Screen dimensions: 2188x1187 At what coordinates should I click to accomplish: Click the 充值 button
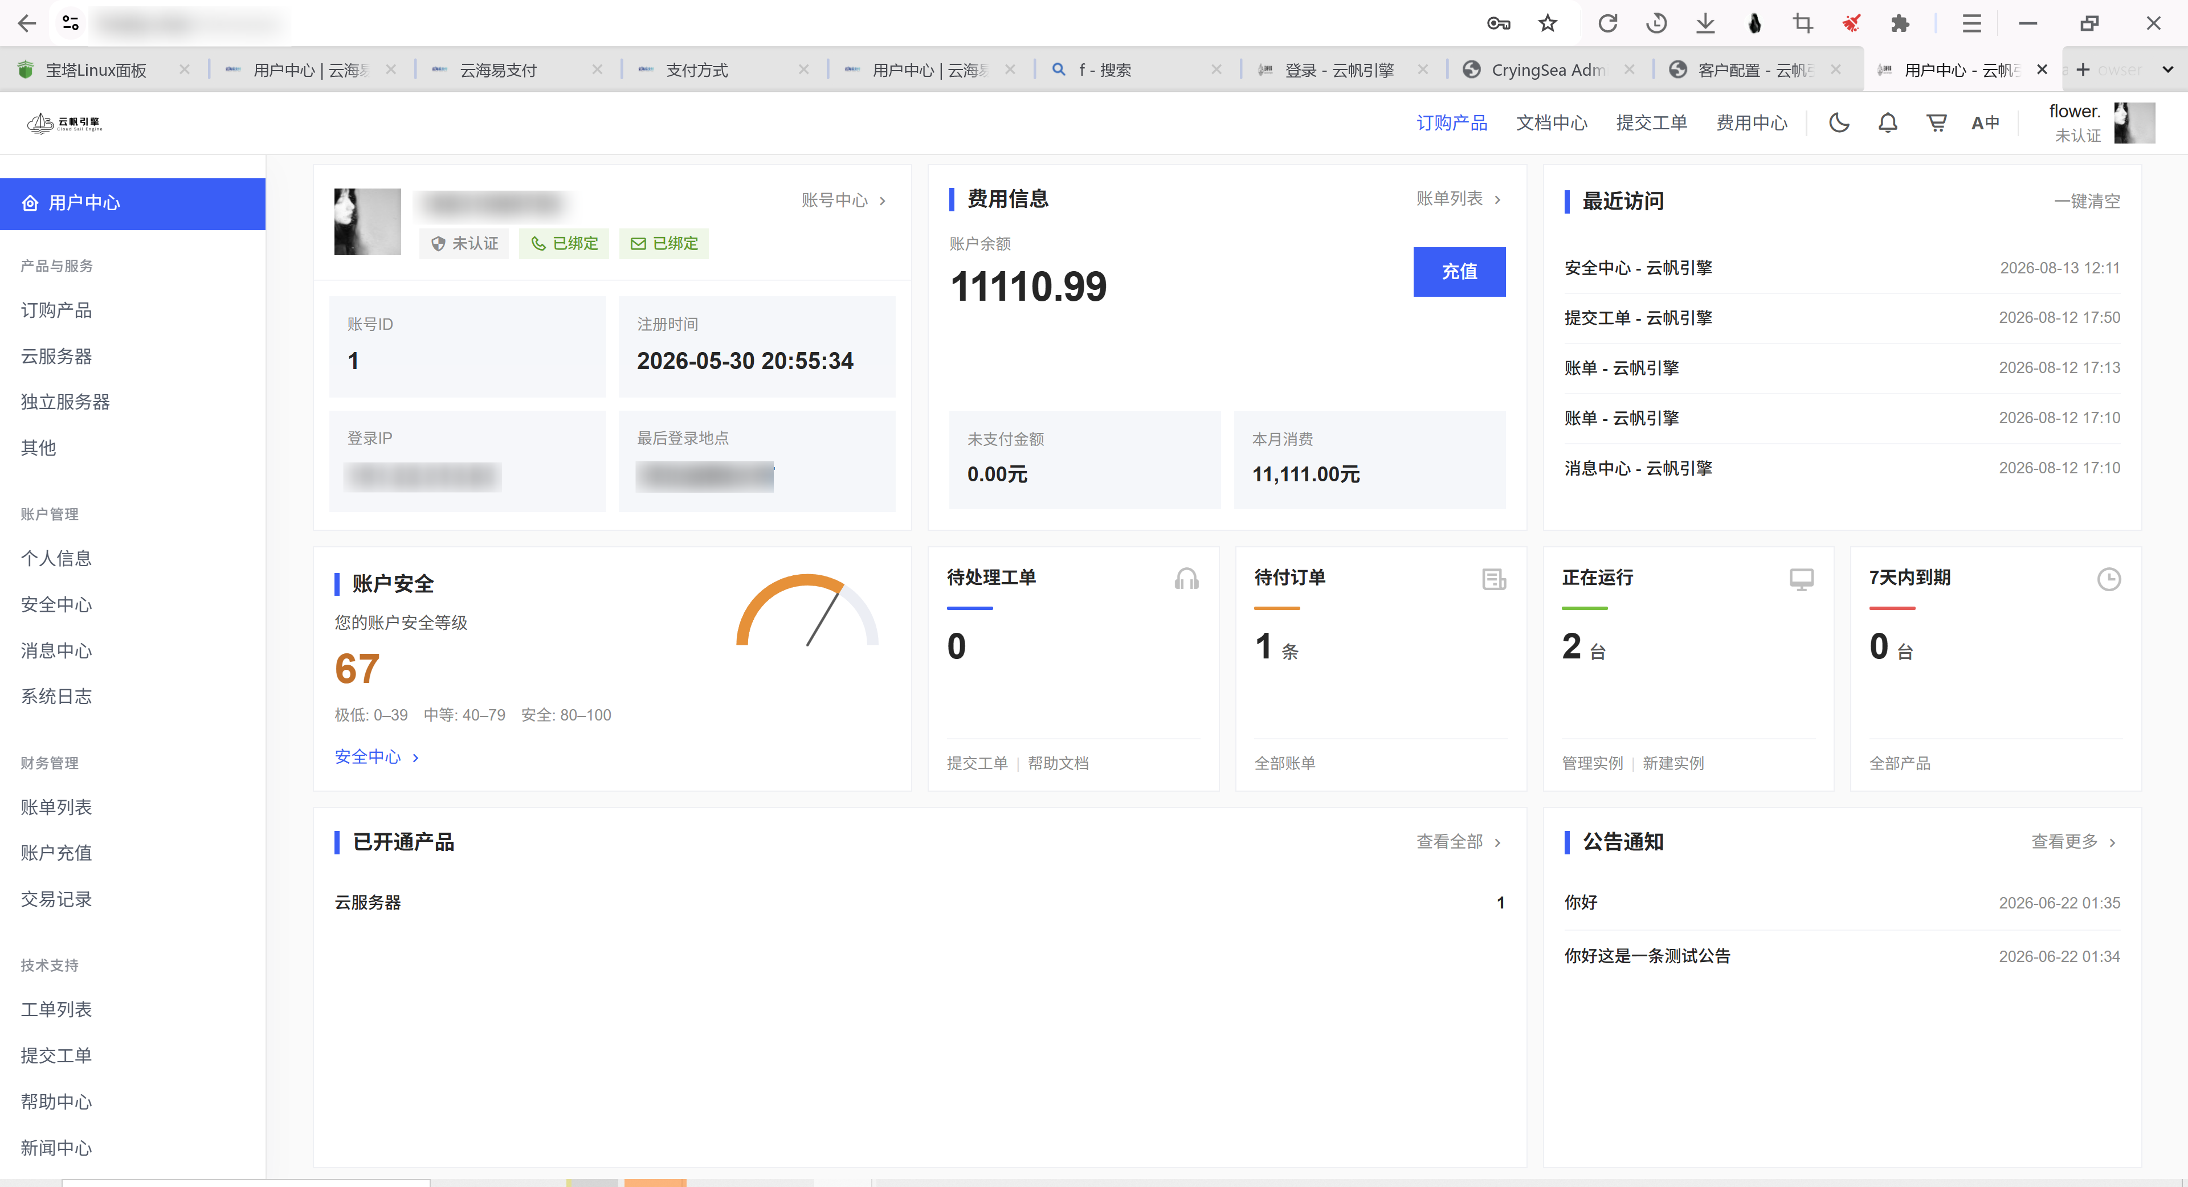click(x=1459, y=272)
